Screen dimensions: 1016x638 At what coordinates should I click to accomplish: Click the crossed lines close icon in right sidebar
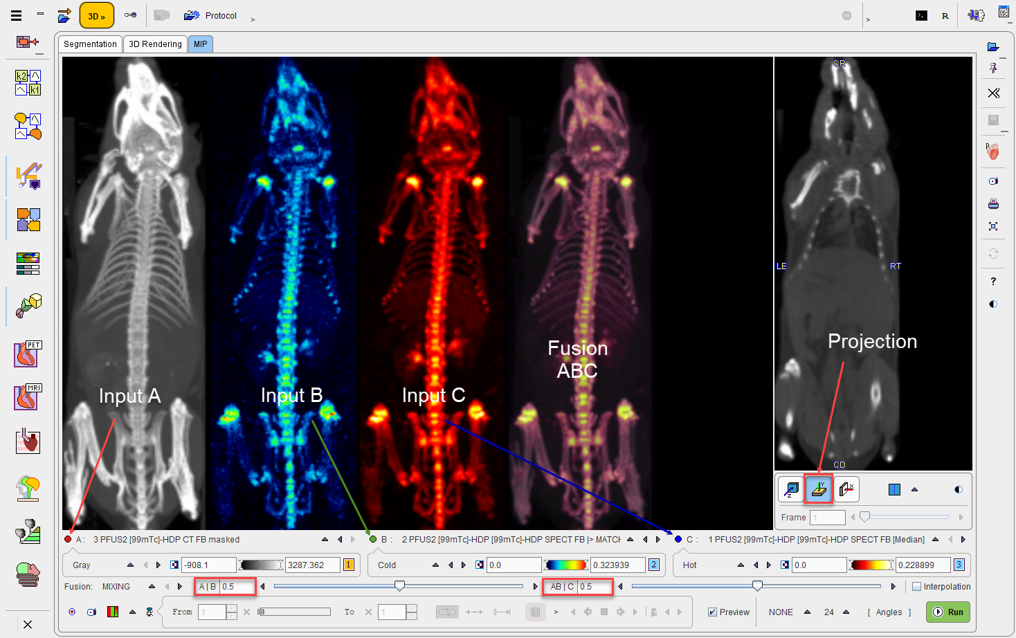point(993,93)
